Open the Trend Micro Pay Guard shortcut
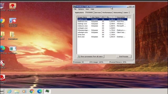This screenshot has width=168, height=94. pos(13,22)
